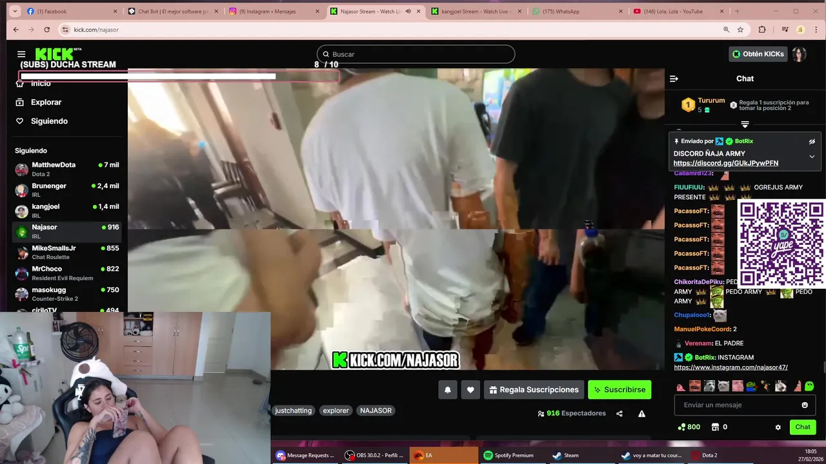
Task: Switch to the WhatsApp browser tab
Action: [x=579, y=11]
